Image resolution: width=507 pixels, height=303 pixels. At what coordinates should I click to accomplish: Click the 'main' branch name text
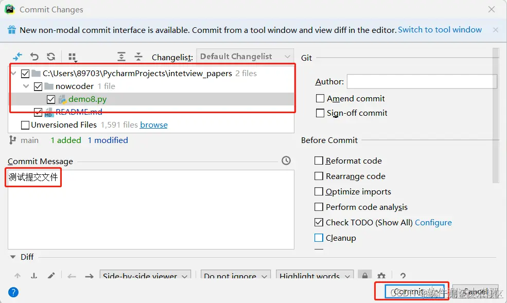pos(29,140)
